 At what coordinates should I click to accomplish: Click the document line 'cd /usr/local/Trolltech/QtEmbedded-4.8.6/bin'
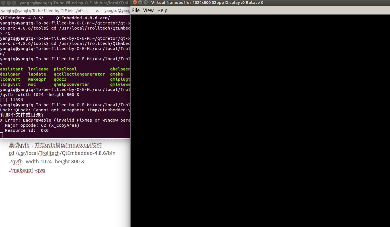62,153
